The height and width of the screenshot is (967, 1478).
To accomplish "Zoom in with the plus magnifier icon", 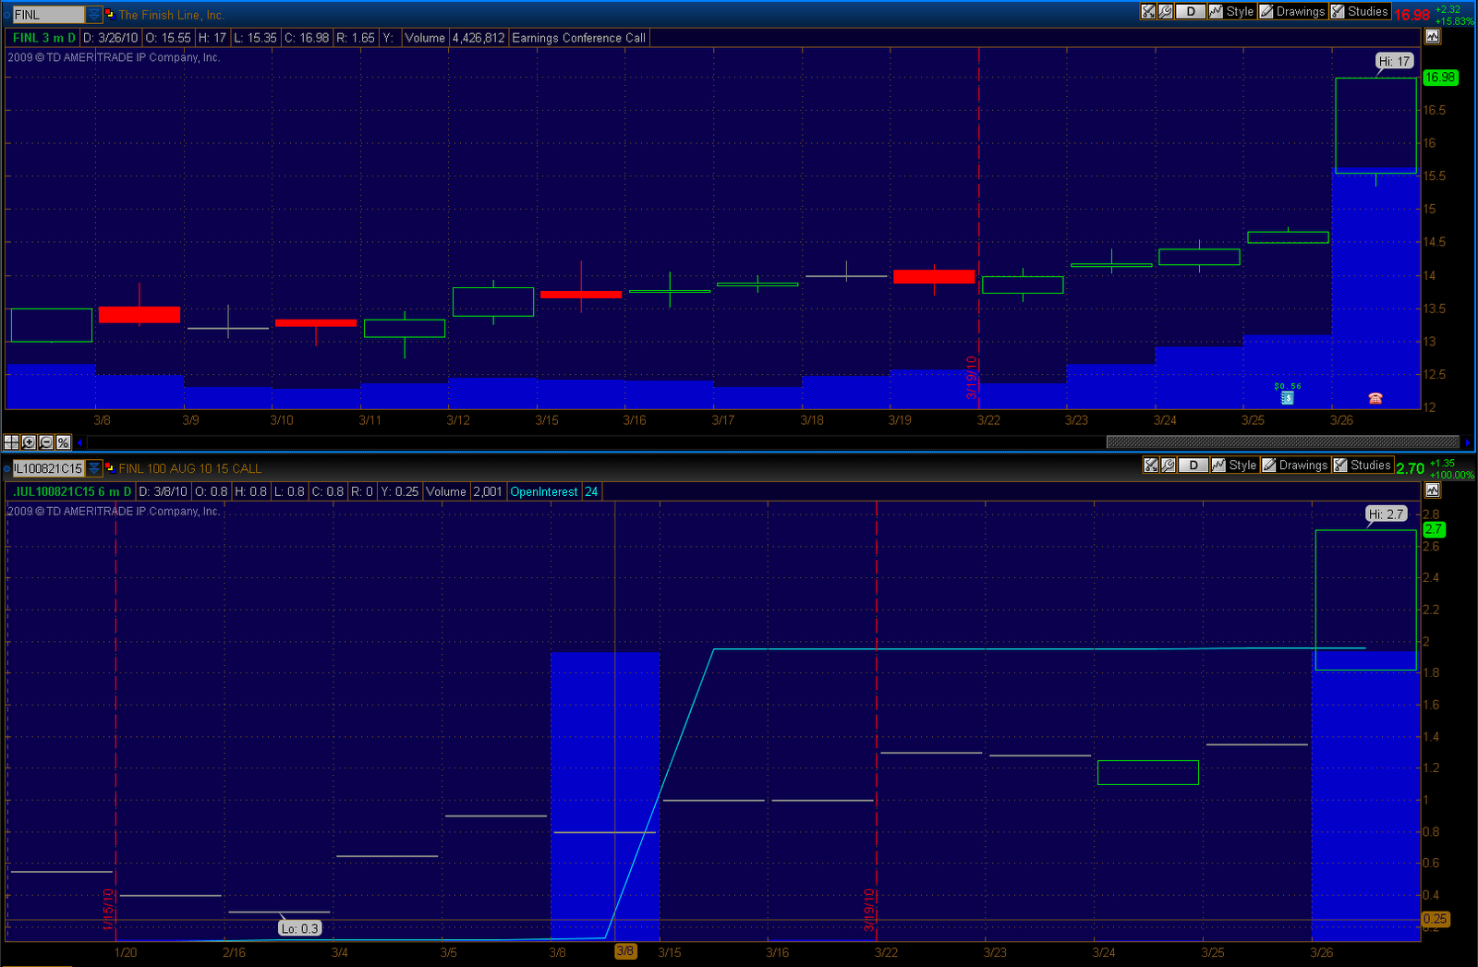I will click(x=29, y=442).
